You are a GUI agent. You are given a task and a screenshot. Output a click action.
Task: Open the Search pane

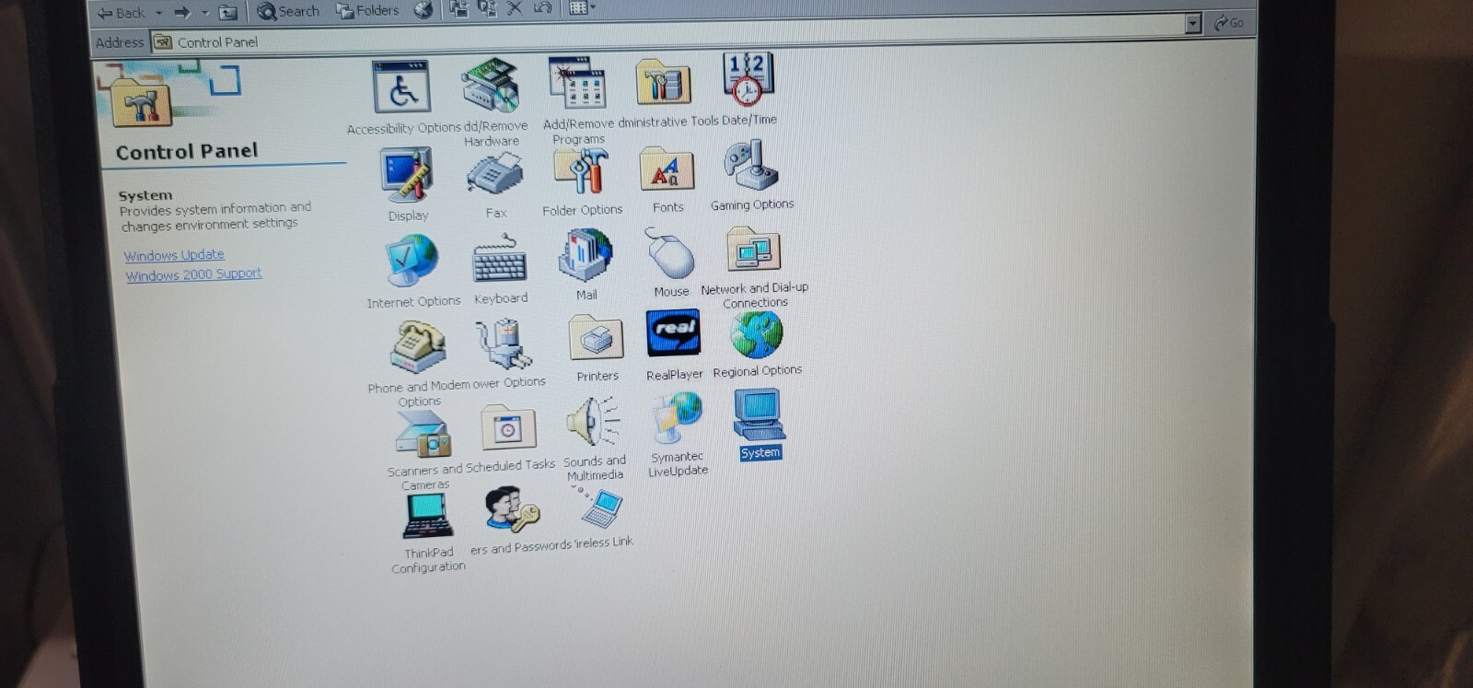point(288,11)
